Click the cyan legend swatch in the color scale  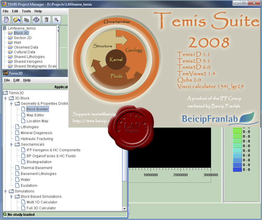pyautogui.click(x=237, y=150)
